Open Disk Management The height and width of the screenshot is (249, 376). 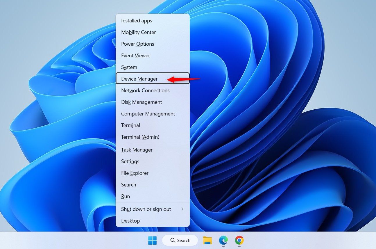pyautogui.click(x=142, y=102)
